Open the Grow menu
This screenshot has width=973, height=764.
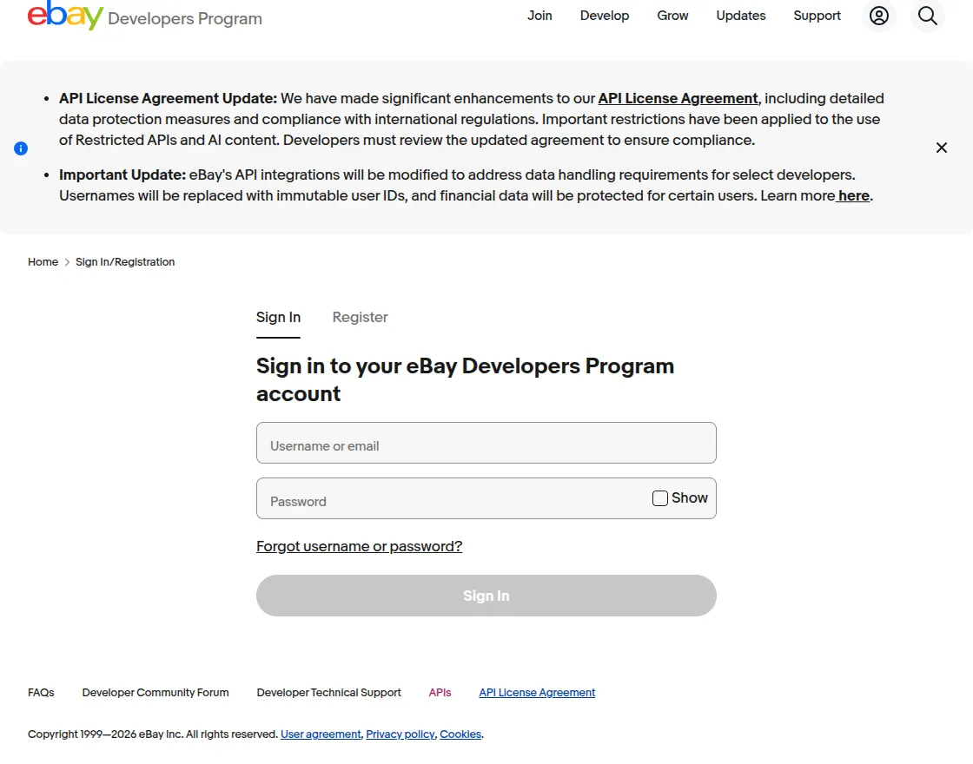[x=672, y=16]
